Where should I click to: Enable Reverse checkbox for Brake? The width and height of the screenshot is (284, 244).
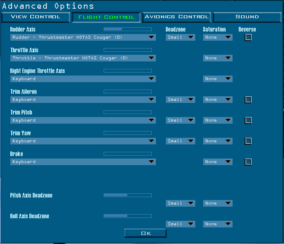click(x=248, y=162)
